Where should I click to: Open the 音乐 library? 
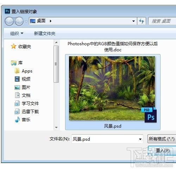(26, 120)
